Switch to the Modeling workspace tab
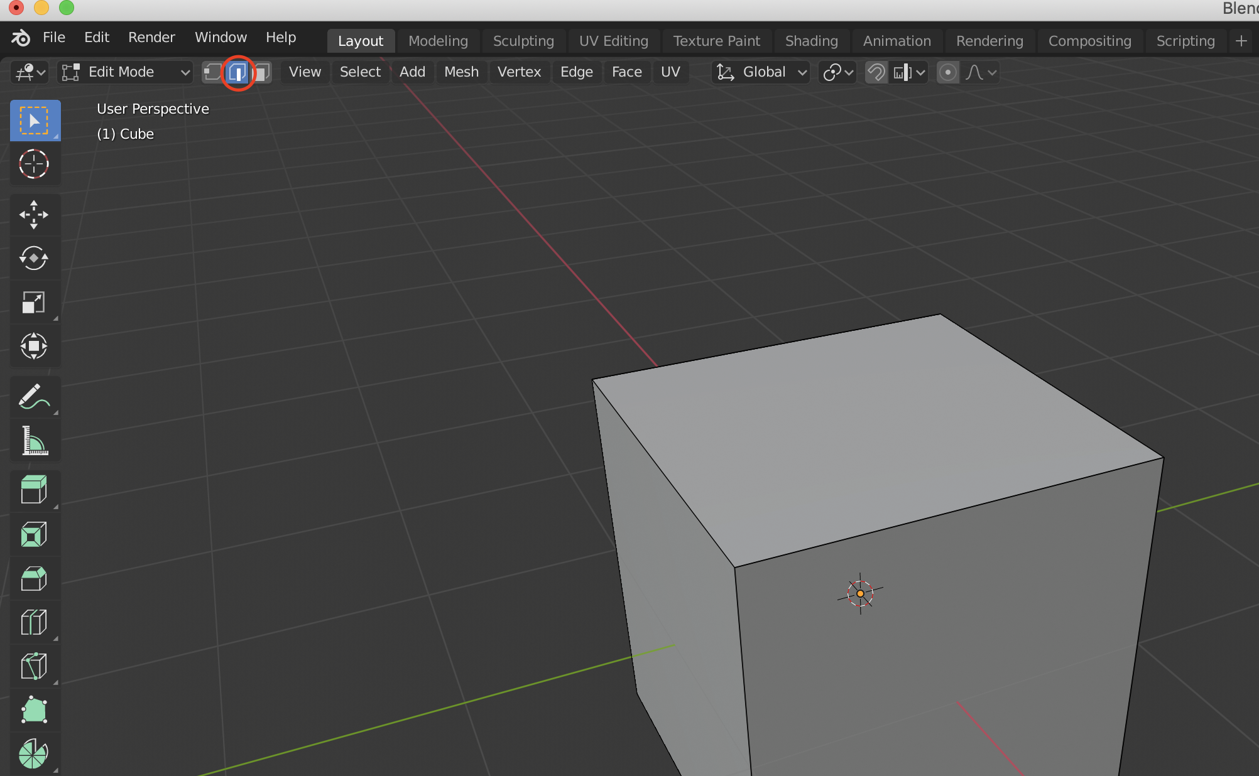This screenshot has height=776, width=1259. tap(438, 41)
